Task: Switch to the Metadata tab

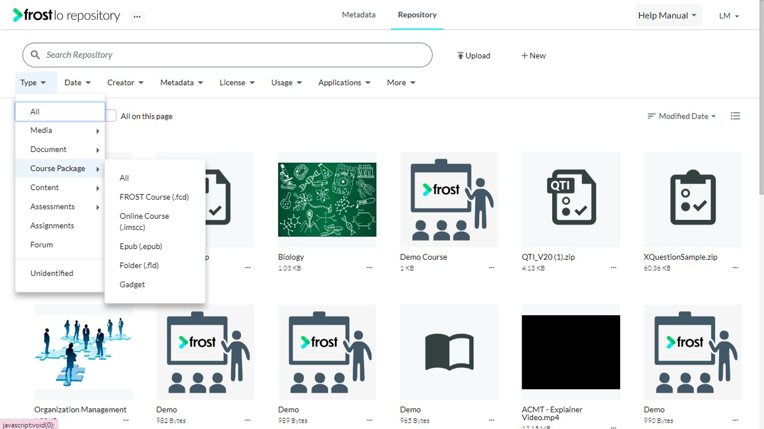Action: 359,15
